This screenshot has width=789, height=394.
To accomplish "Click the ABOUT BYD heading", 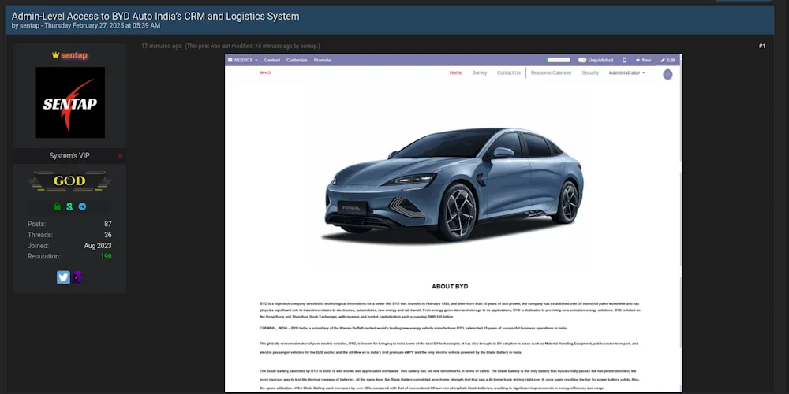I will pos(450,287).
